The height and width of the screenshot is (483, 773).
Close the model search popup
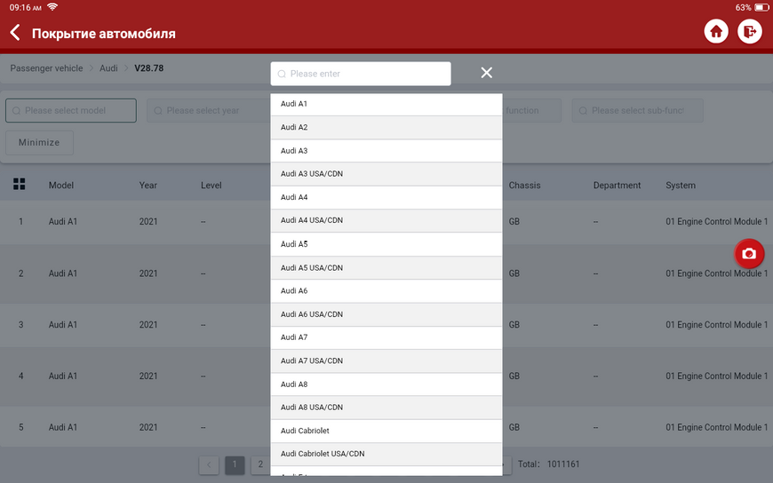(486, 73)
